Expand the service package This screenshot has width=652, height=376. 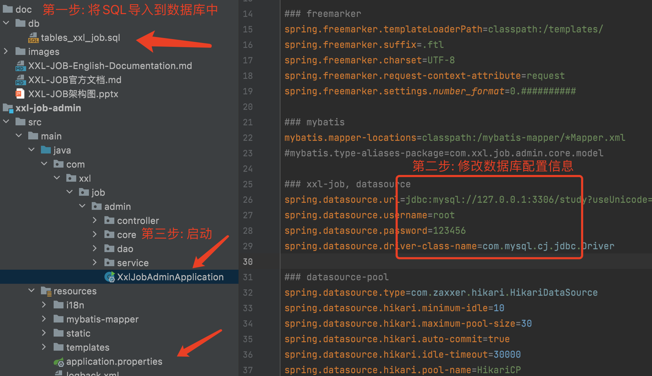(95, 263)
